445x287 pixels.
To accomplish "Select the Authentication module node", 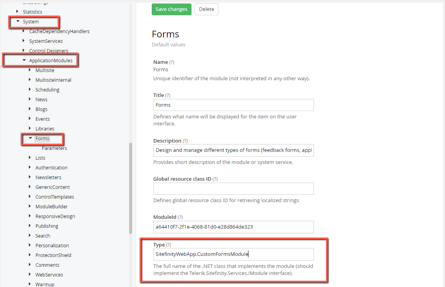I will click(x=51, y=167).
